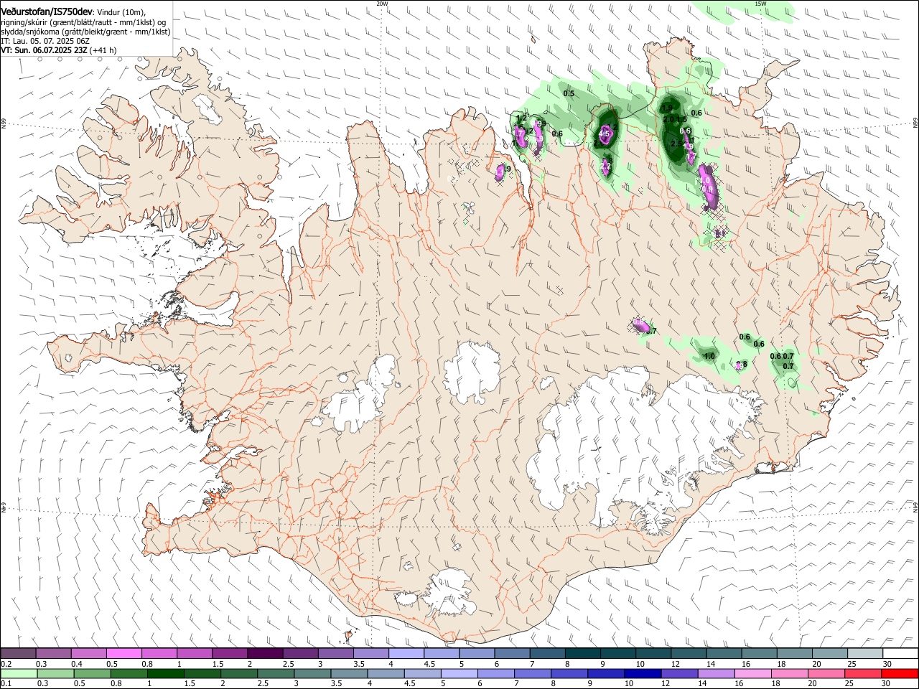The height and width of the screenshot is (689, 919).
Task: Click the '2.5' rainfall value in the dark green cell
Action: coord(676,144)
